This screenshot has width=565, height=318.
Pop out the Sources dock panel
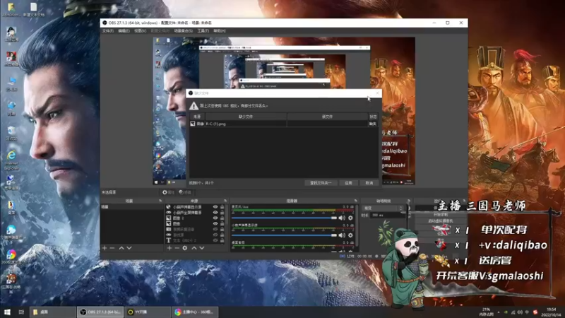coord(225,201)
